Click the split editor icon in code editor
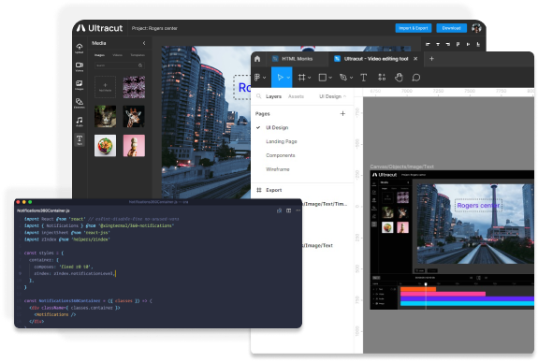 [x=288, y=210]
